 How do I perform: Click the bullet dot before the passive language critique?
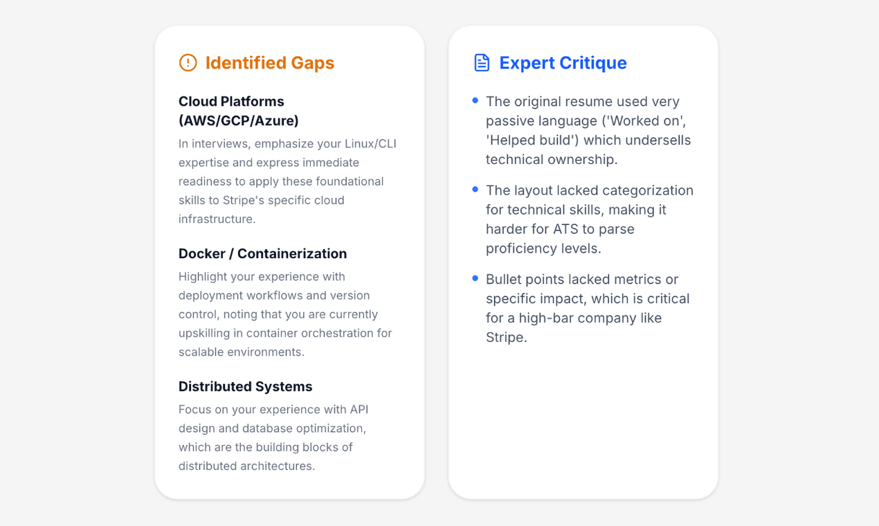(475, 101)
